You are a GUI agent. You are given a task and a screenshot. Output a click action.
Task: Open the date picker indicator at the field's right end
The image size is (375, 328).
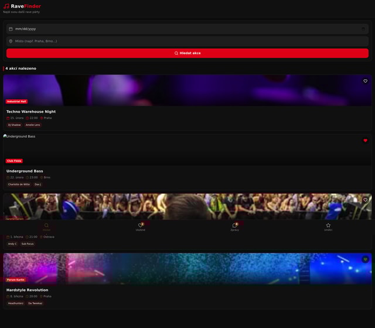click(363, 29)
